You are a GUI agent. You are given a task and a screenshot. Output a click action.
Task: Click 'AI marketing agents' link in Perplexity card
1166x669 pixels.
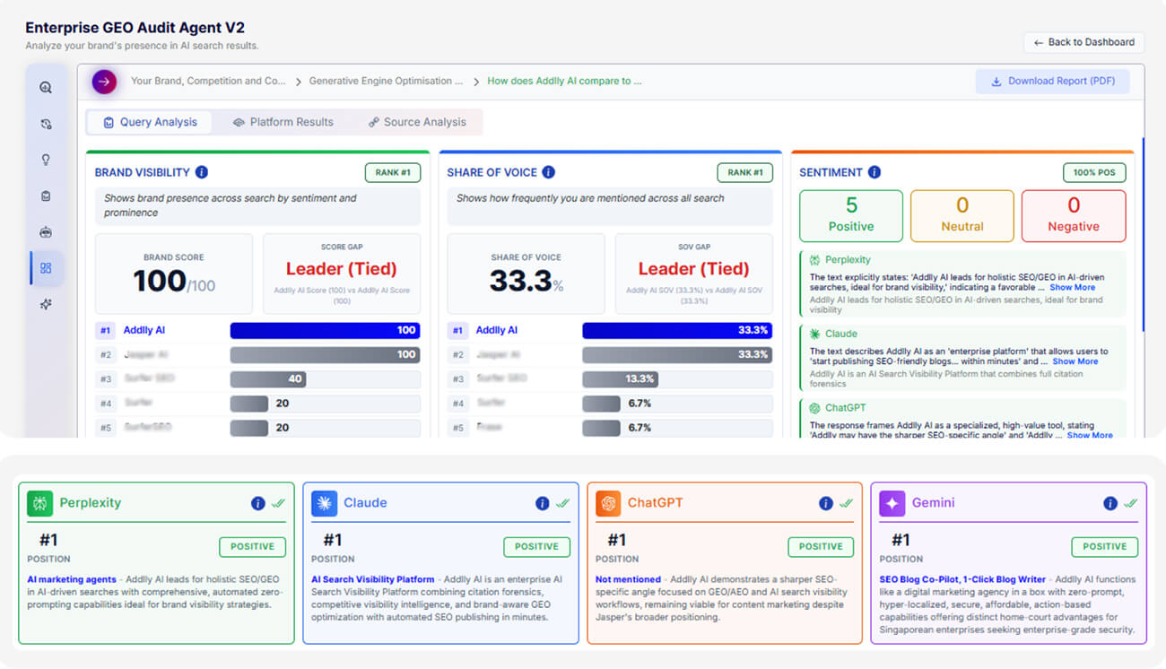tap(73, 579)
